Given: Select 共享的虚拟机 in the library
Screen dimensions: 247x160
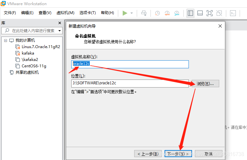Looking at the screenshot, I should (27, 72).
